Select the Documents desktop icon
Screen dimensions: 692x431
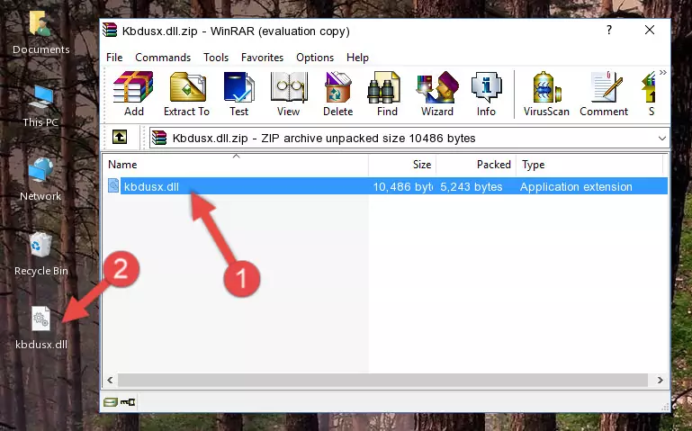tap(40, 33)
